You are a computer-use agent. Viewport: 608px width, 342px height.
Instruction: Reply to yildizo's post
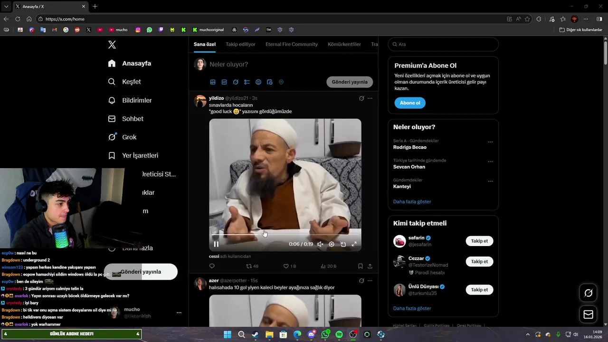click(212, 266)
